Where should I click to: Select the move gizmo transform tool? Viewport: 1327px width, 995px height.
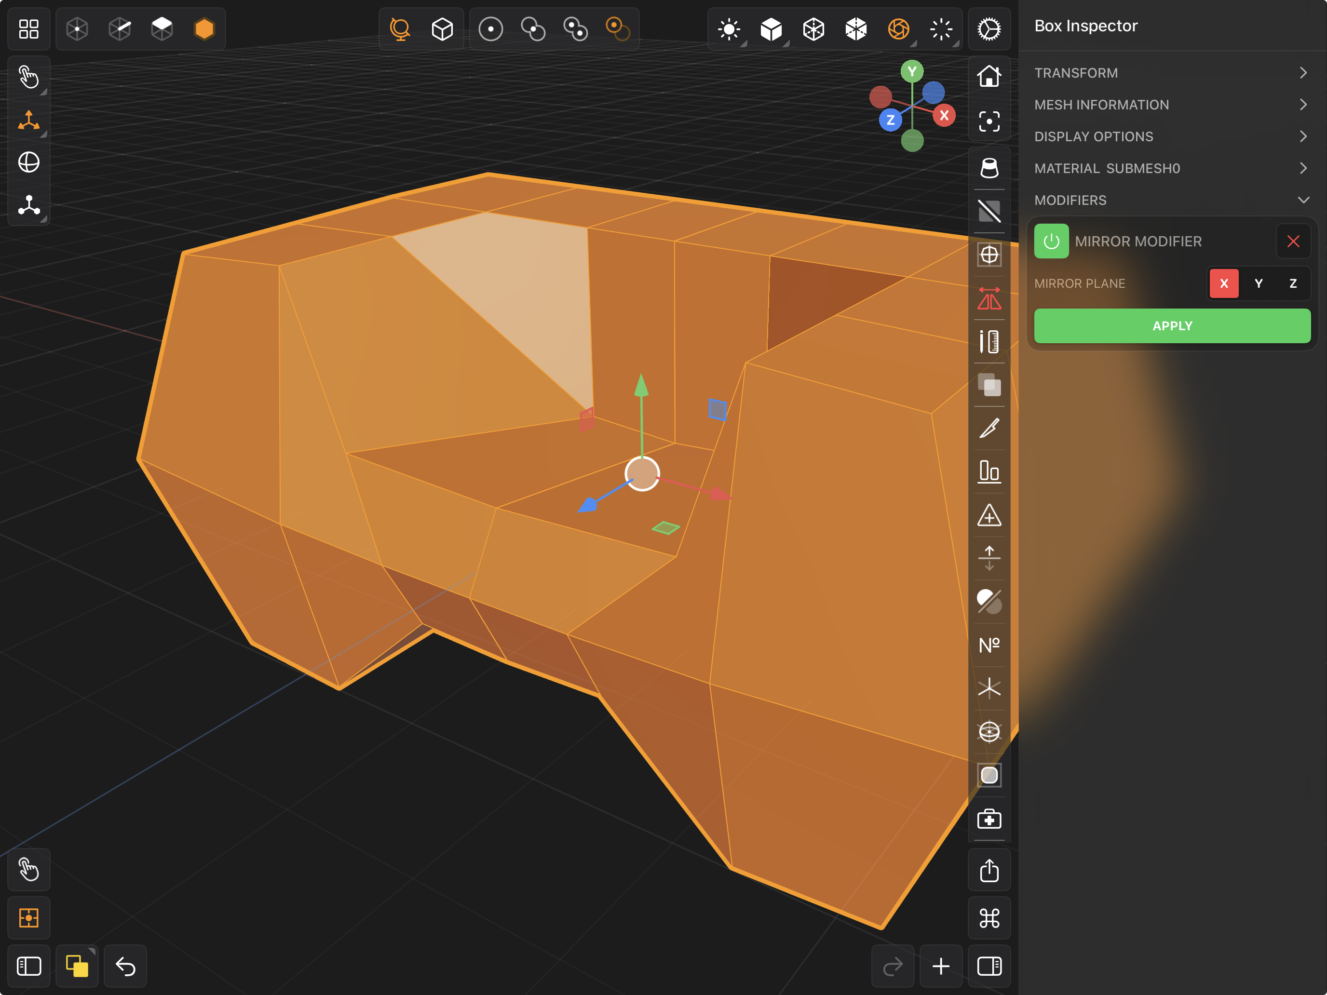tap(28, 120)
